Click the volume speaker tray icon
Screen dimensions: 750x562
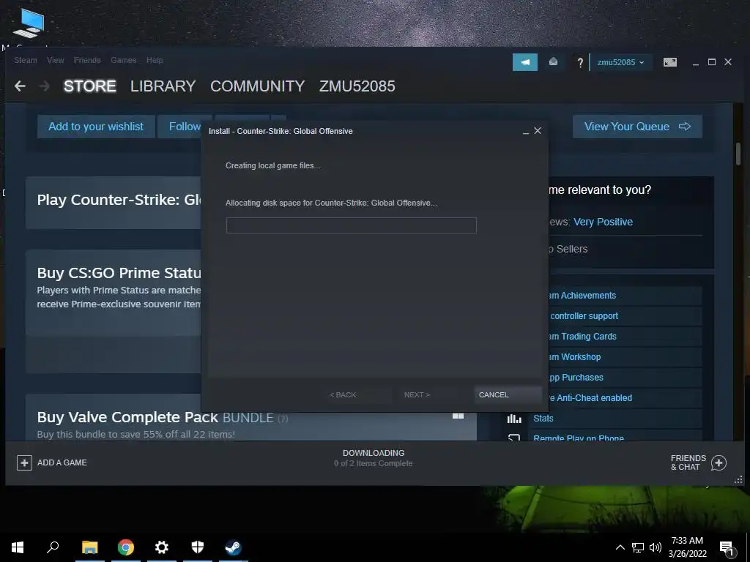click(x=656, y=547)
